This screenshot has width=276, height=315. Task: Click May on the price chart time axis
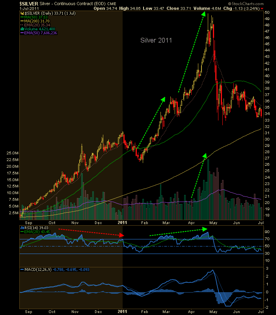213,222
